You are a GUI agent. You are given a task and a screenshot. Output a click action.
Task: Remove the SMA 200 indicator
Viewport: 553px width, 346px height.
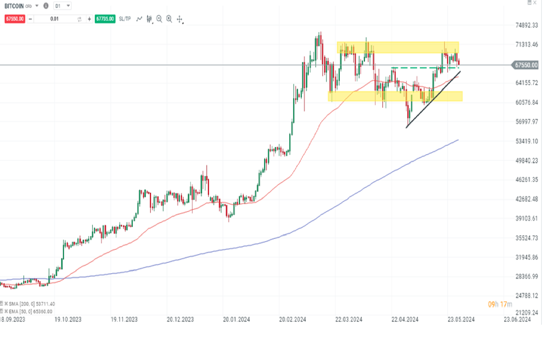[x=6, y=304]
